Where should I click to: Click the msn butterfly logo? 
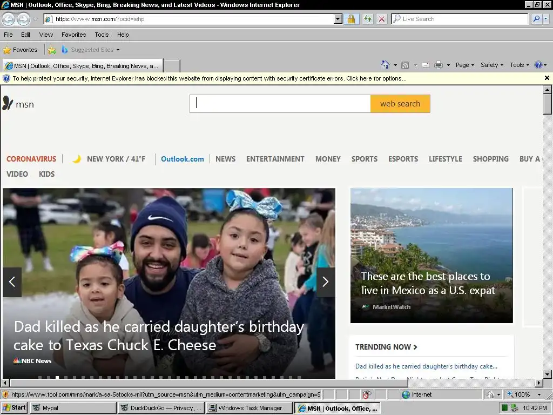pos(18,103)
